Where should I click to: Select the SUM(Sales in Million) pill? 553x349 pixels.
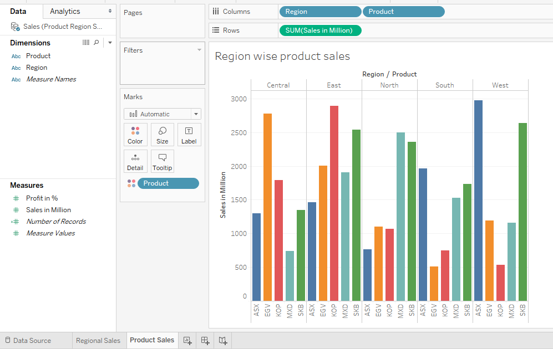click(320, 30)
